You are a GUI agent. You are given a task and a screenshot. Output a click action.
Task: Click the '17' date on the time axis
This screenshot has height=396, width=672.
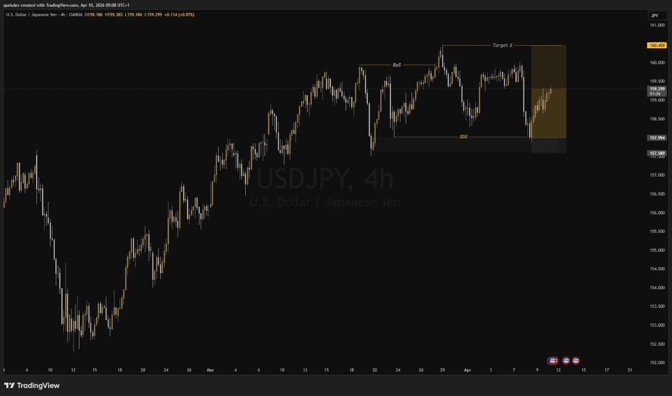[x=606, y=370]
